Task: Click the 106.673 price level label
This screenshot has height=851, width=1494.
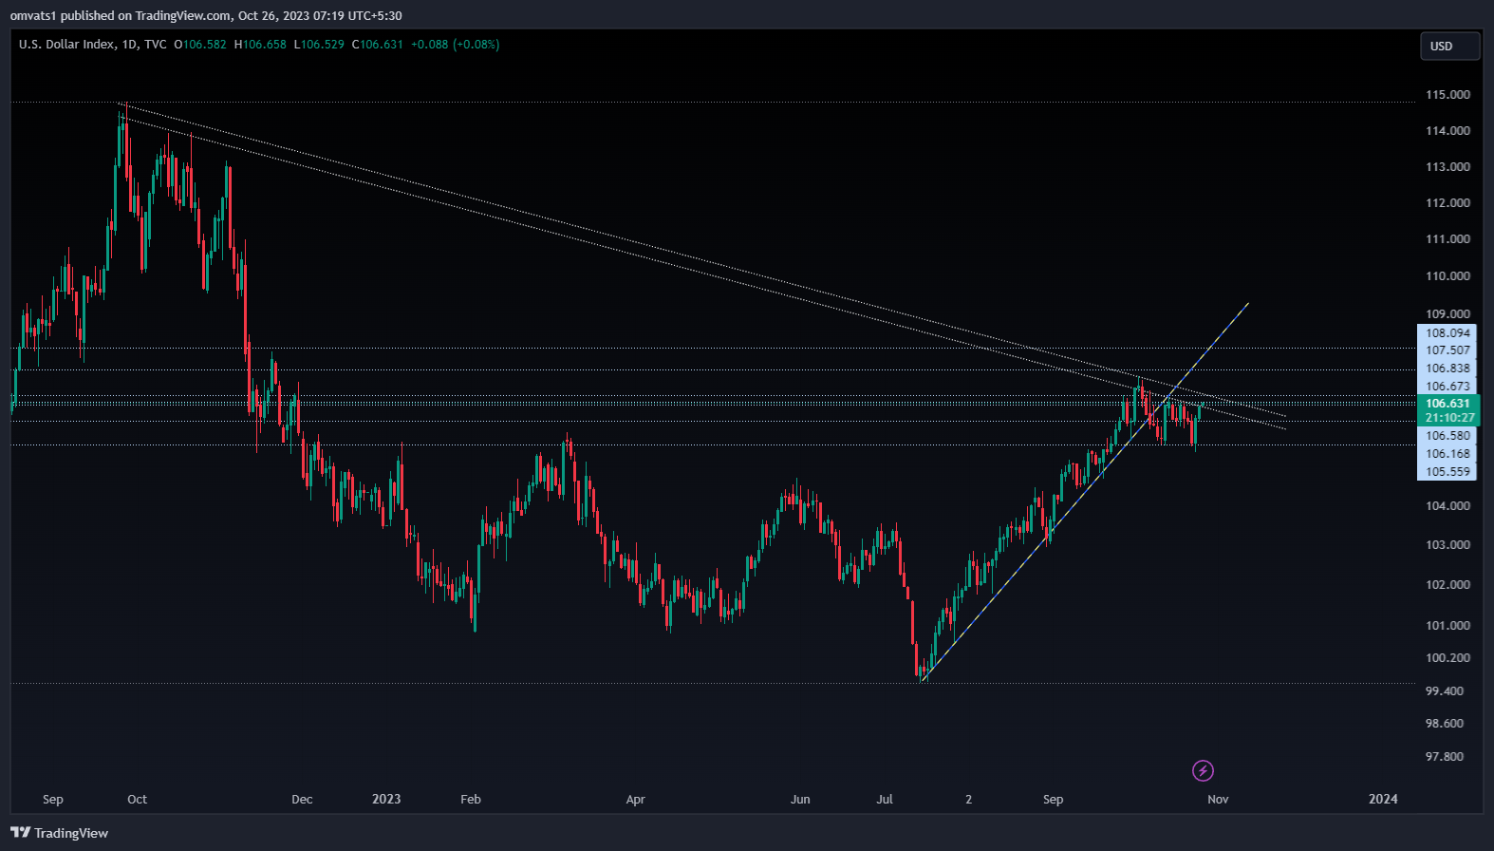Action: (1447, 387)
